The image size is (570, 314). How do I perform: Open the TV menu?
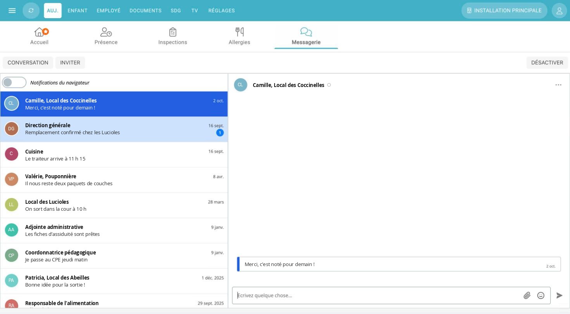(195, 11)
